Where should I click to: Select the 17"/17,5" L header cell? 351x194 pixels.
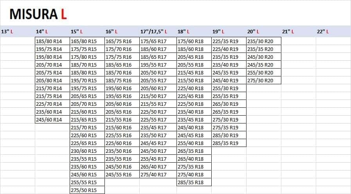click(x=158, y=32)
